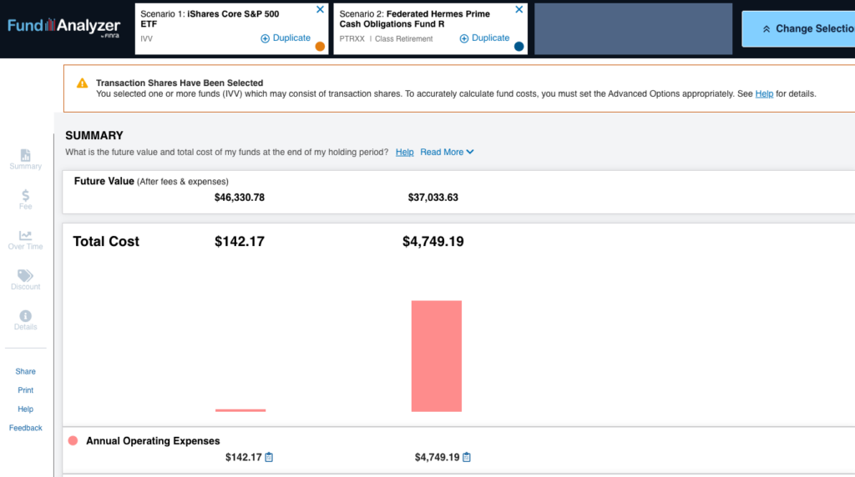Open Help link in Summary description

click(404, 152)
